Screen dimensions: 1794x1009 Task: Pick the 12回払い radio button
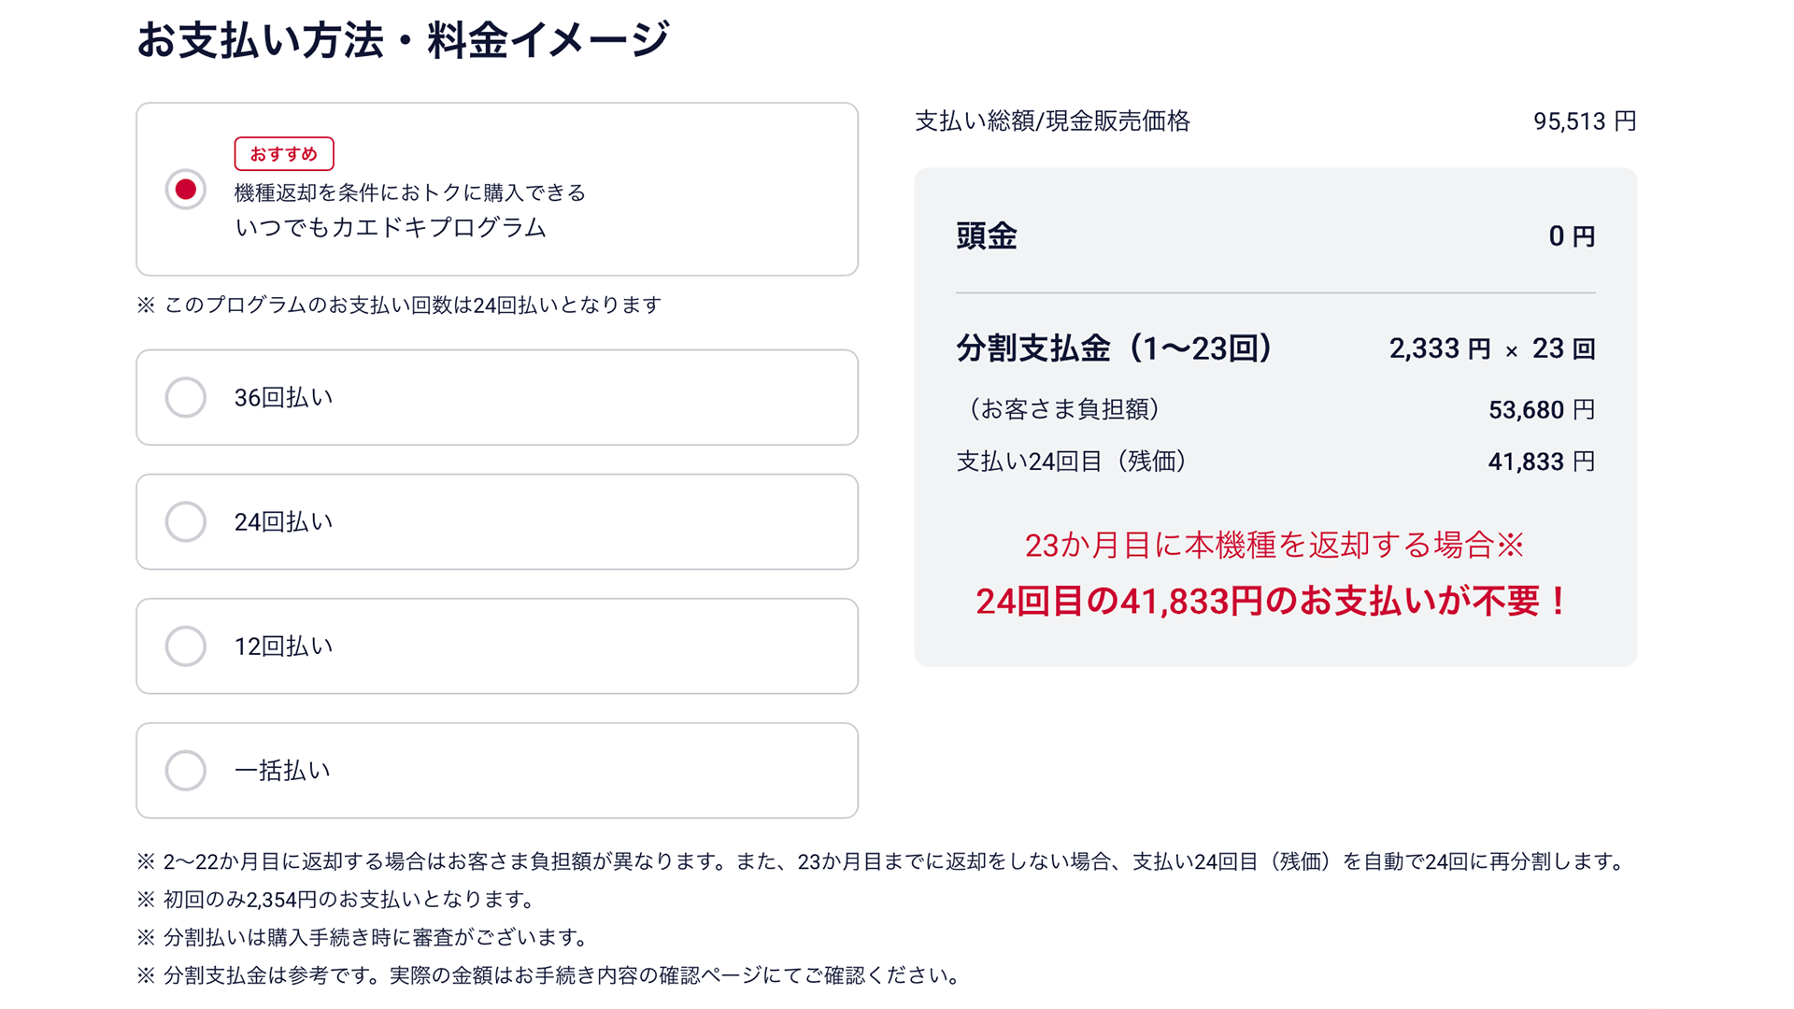(186, 646)
